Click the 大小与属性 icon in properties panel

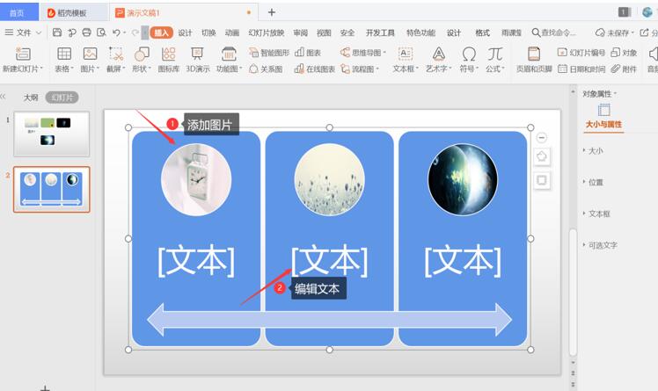coord(603,110)
